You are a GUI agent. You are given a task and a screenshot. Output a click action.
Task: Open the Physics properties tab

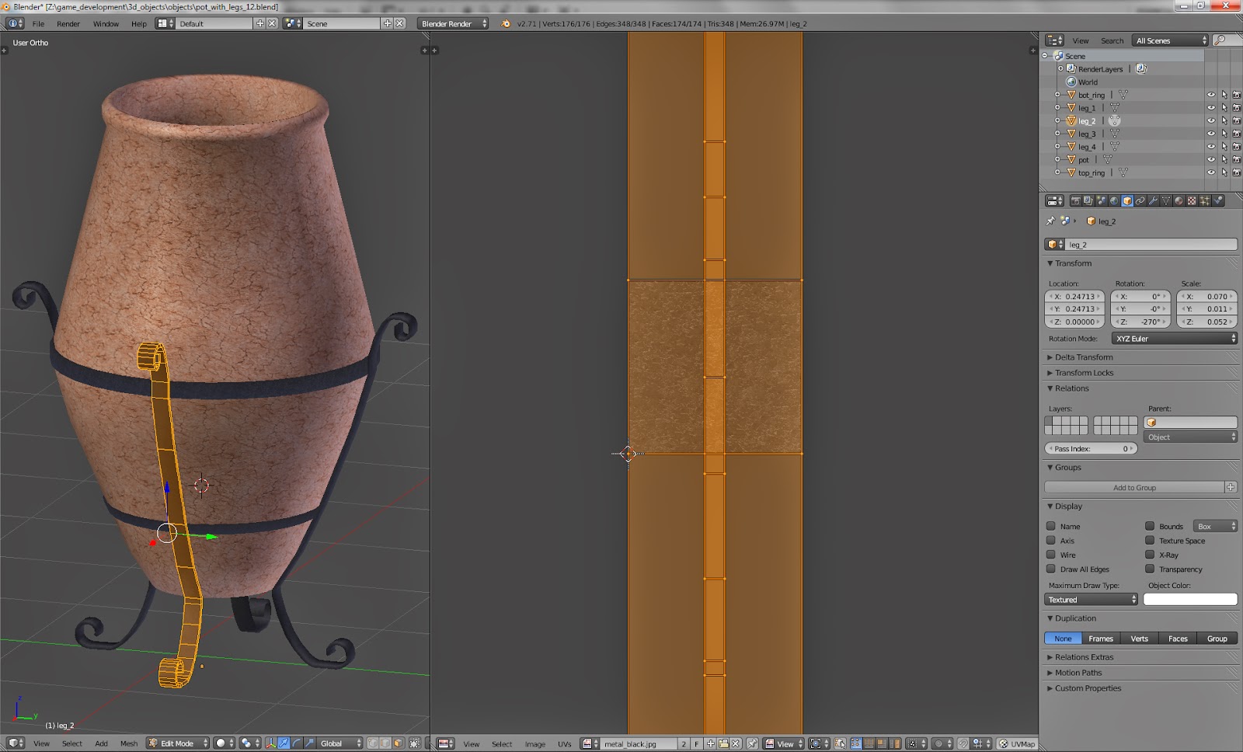[x=1217, y=201]
